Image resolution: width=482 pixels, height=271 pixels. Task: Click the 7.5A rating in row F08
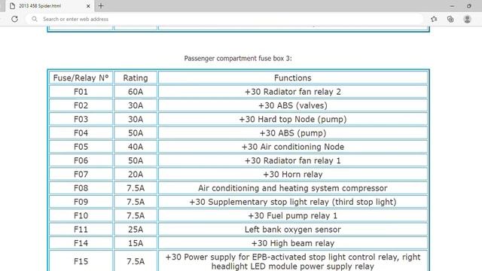click(136, 188)
